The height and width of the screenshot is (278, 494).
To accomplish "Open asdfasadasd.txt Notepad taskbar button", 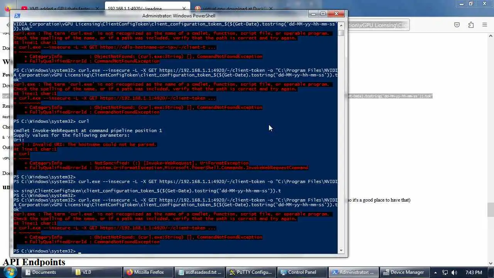I will 200,272.
